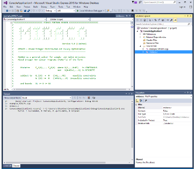Collapse the Source Files folder
This screenshot has width=196, height=169.
pyautogui.click(x=140, y=46)
